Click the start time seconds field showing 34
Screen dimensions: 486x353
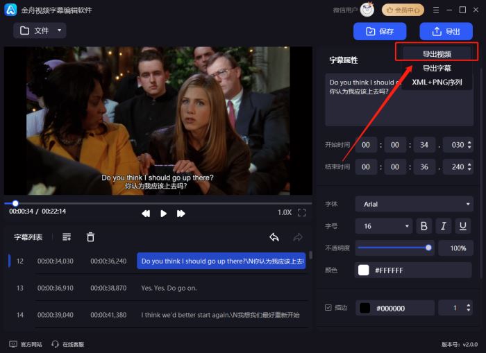pos(424,145)
